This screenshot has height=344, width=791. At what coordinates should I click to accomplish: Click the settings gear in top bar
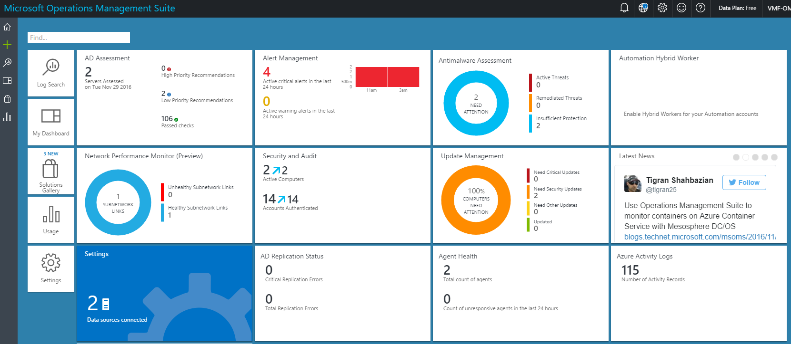662,8
